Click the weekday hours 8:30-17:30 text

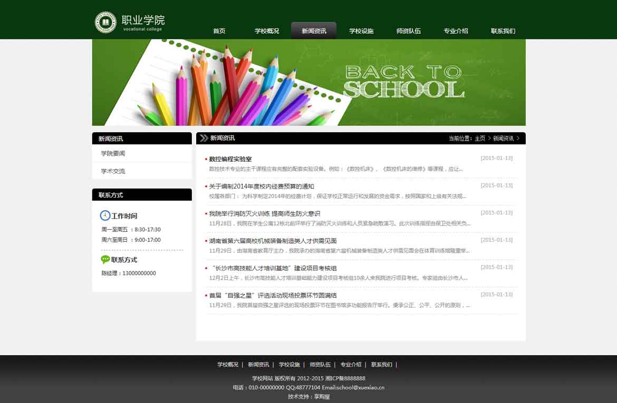(148, 229)
